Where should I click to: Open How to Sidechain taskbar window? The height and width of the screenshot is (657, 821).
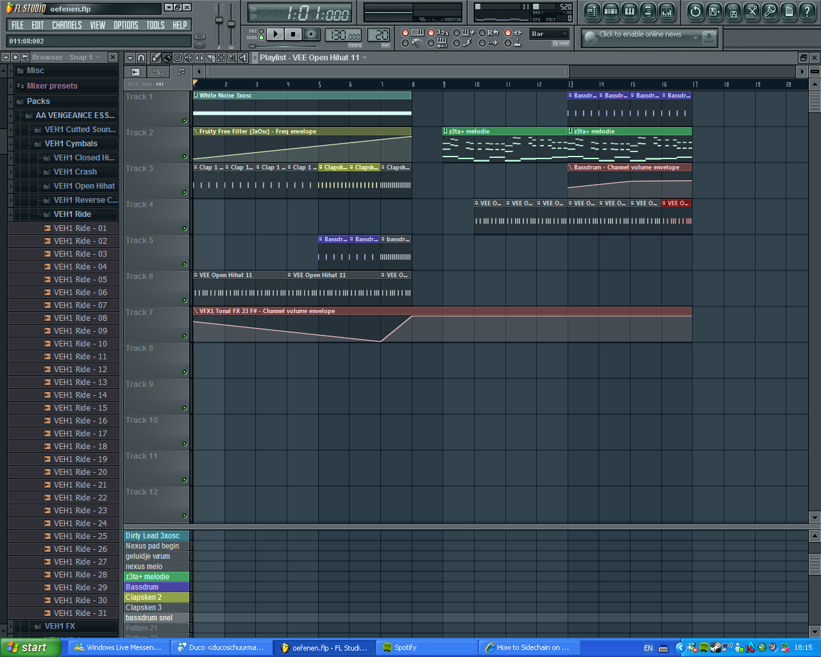[529, 647]
